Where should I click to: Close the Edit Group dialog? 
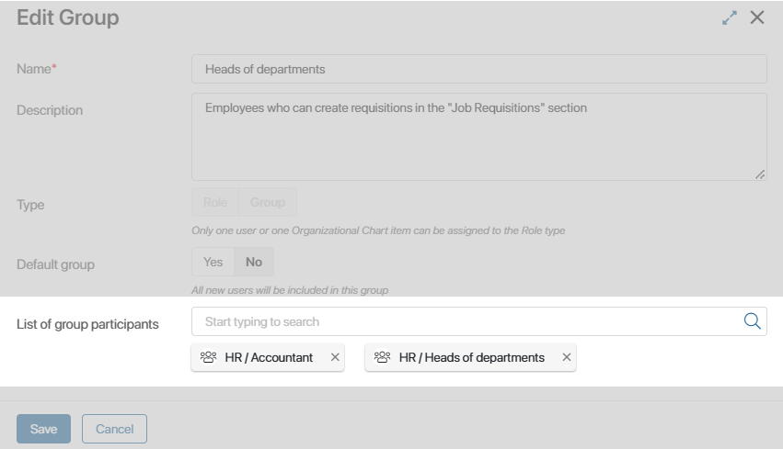coord(757,17)
